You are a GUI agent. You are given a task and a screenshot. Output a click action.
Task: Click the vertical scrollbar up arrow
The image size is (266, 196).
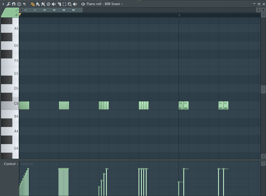263,15
